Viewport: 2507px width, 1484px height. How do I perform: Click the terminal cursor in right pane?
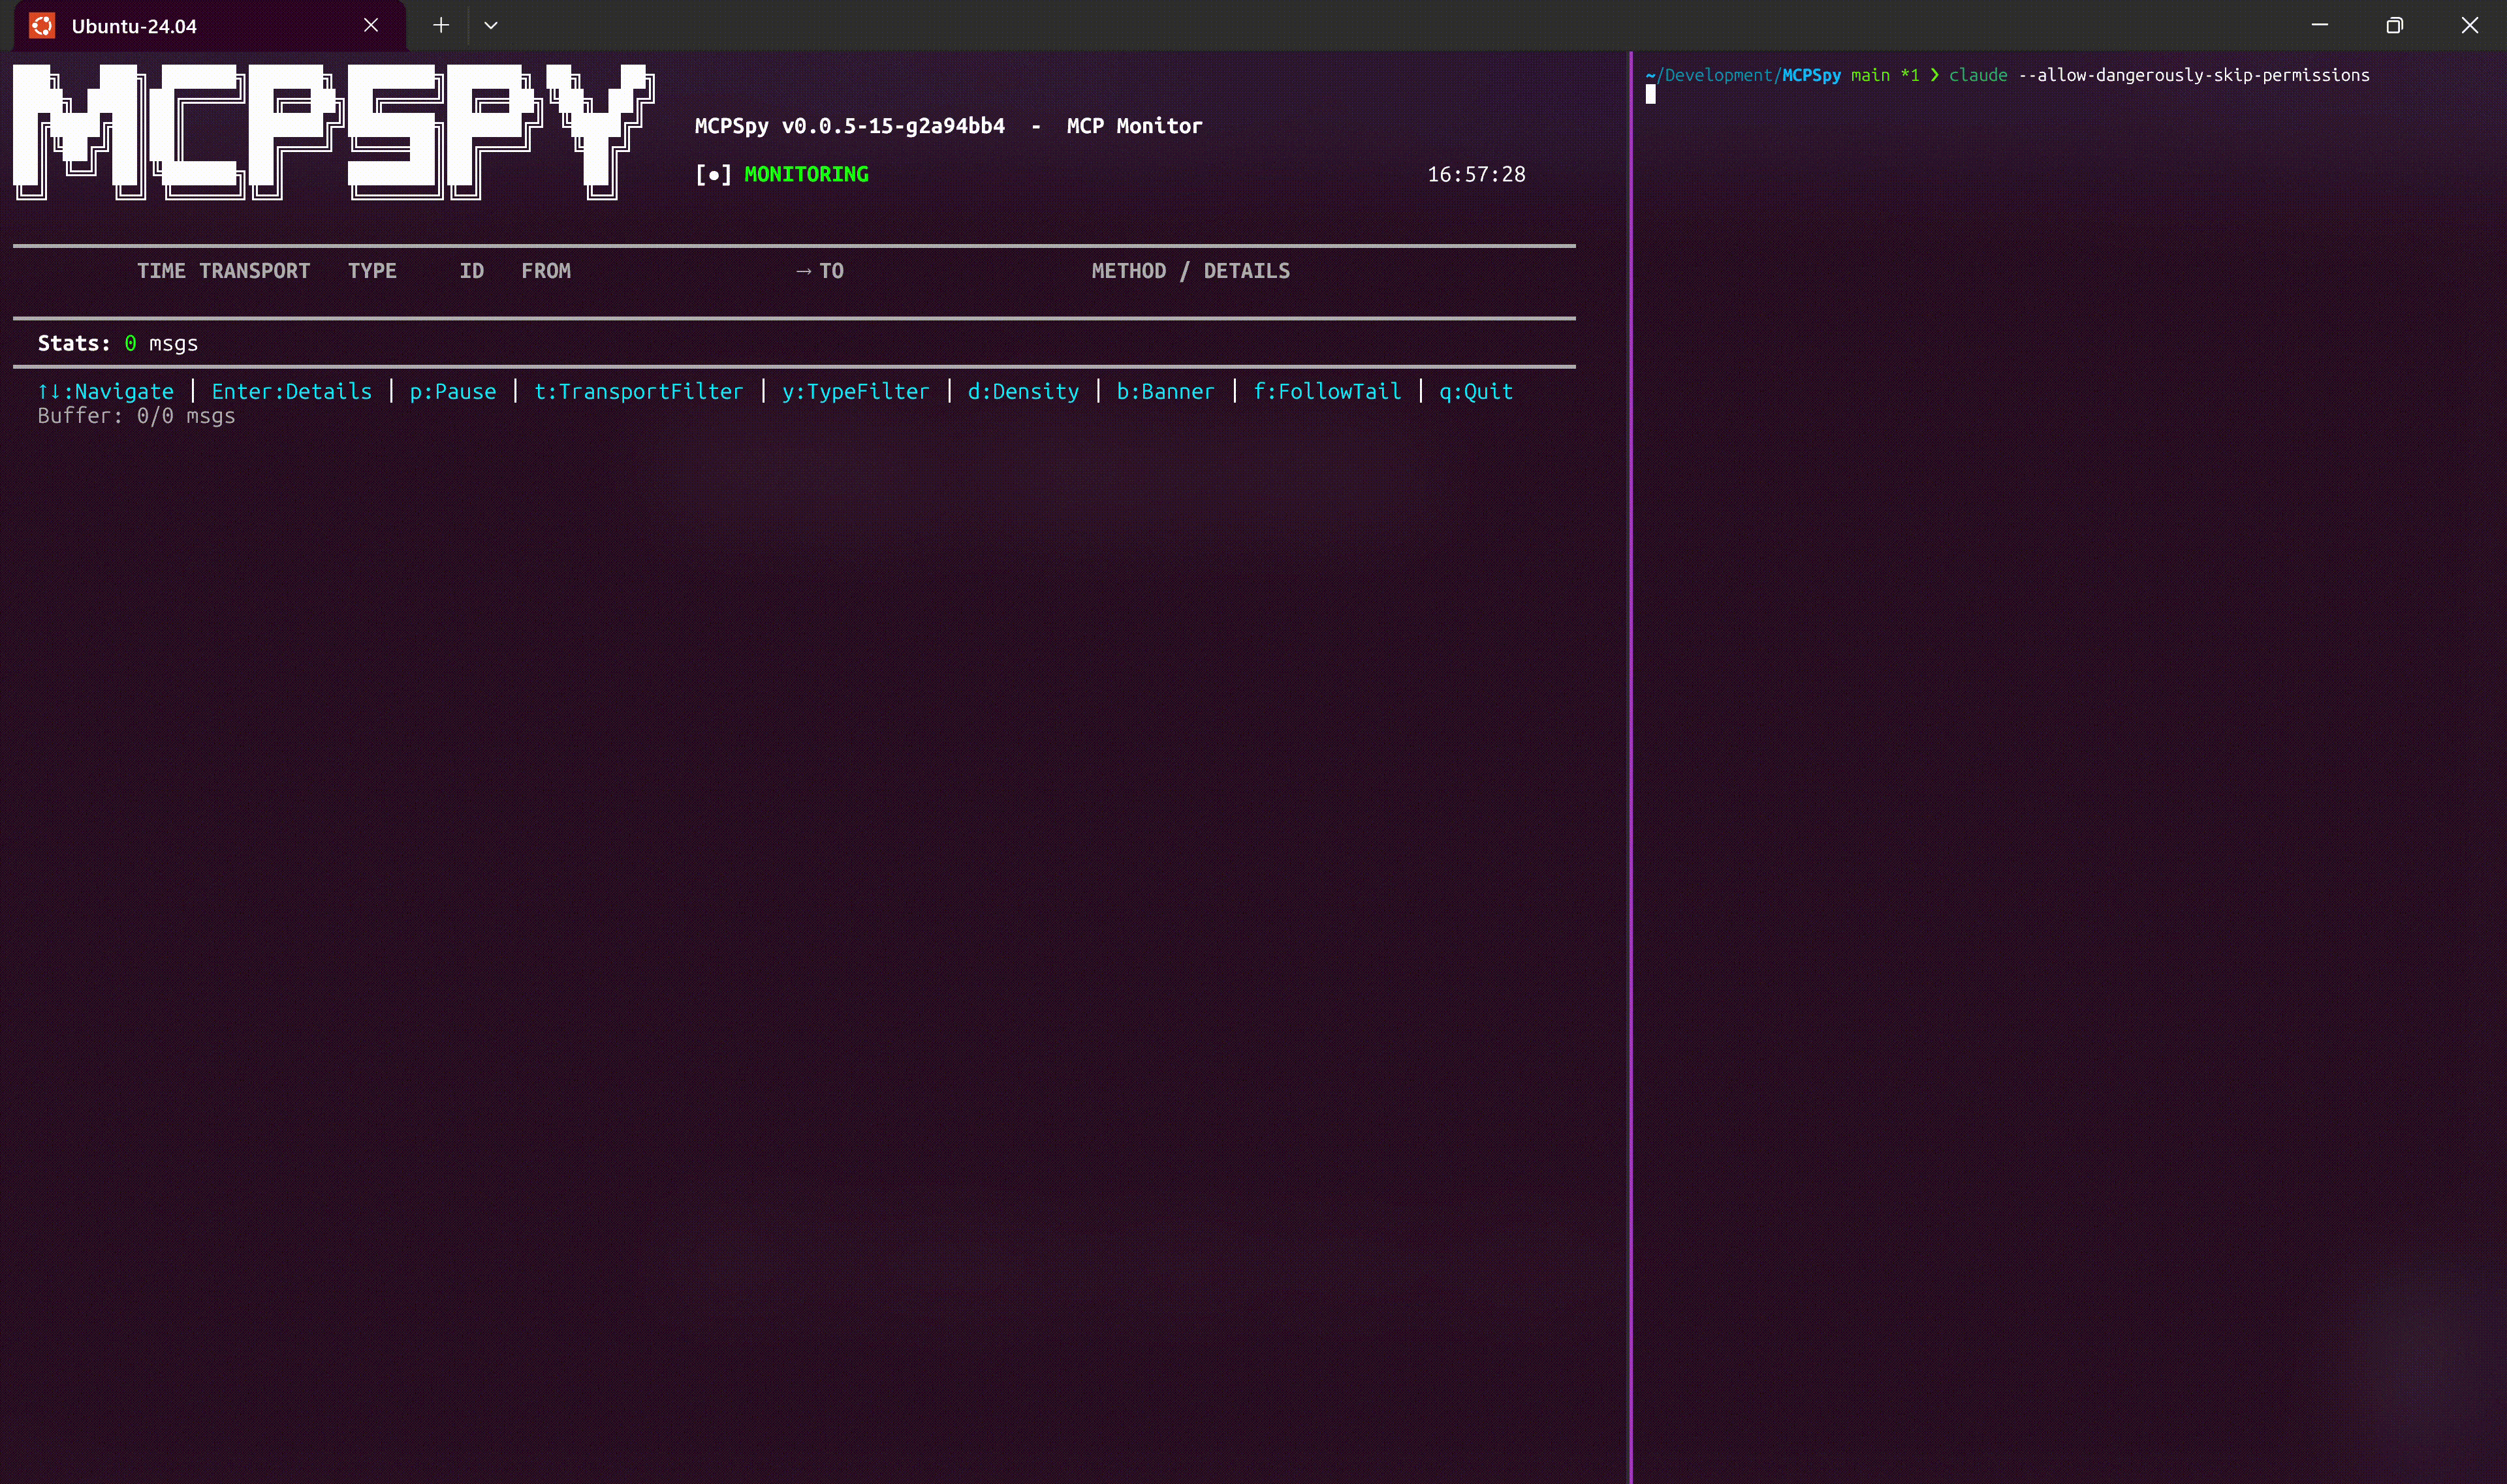[x=1650, y=95]
